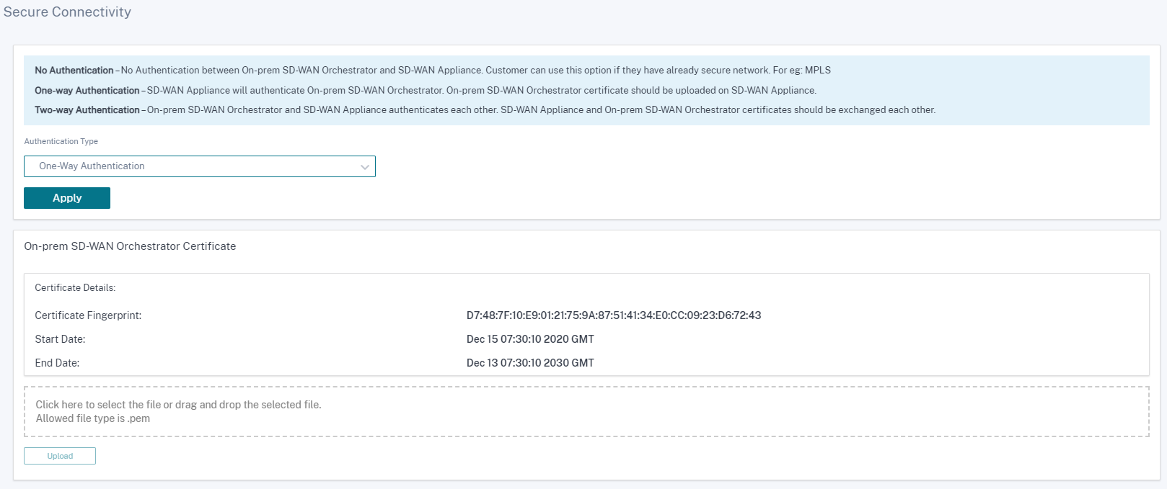This screenshot has width=1167, height=489.
Task: Click the Start Date value Dec 15 2020
Action: pyautogui.click(x=530, y=339)
